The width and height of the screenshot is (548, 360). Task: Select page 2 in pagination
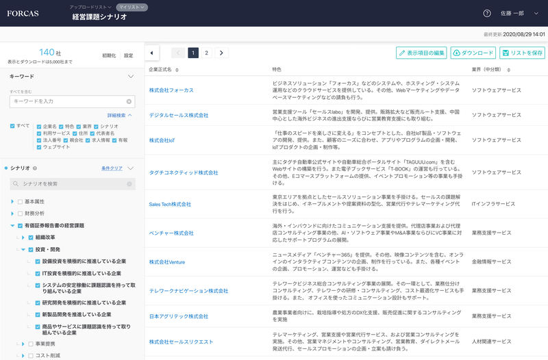tap(207, 53)
